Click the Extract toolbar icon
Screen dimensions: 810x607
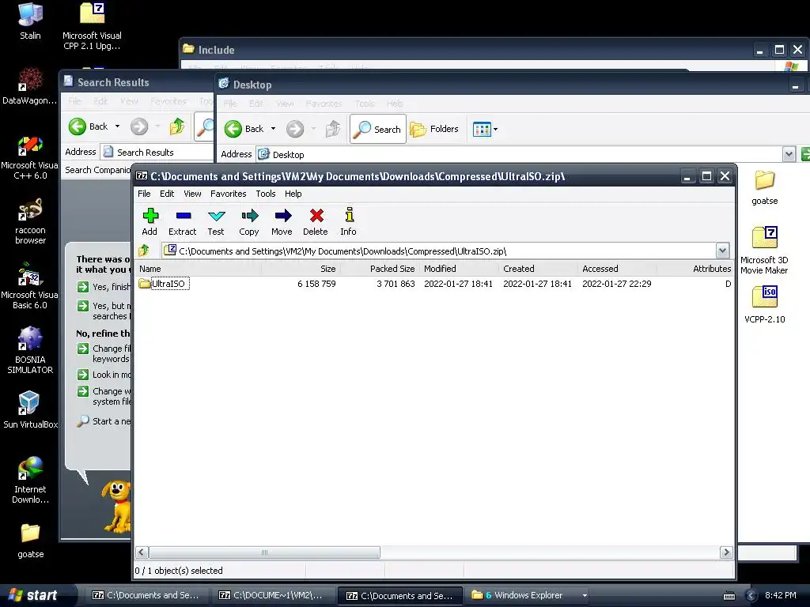pyautogui.click(x=183, y=222)
